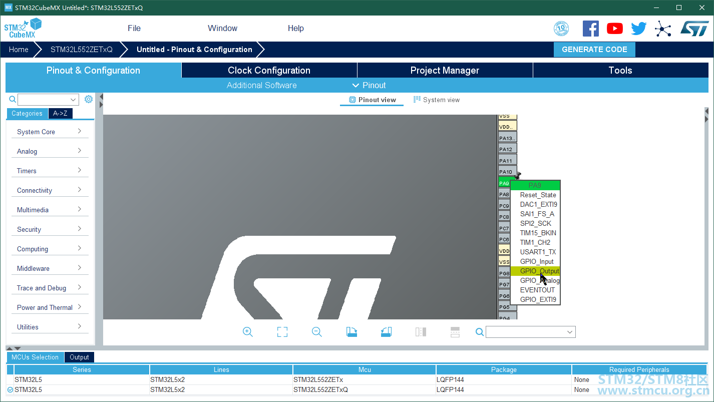Select GPIO_Input in the PA9 menu
The image size is (714, 402).
pos(535,261)
